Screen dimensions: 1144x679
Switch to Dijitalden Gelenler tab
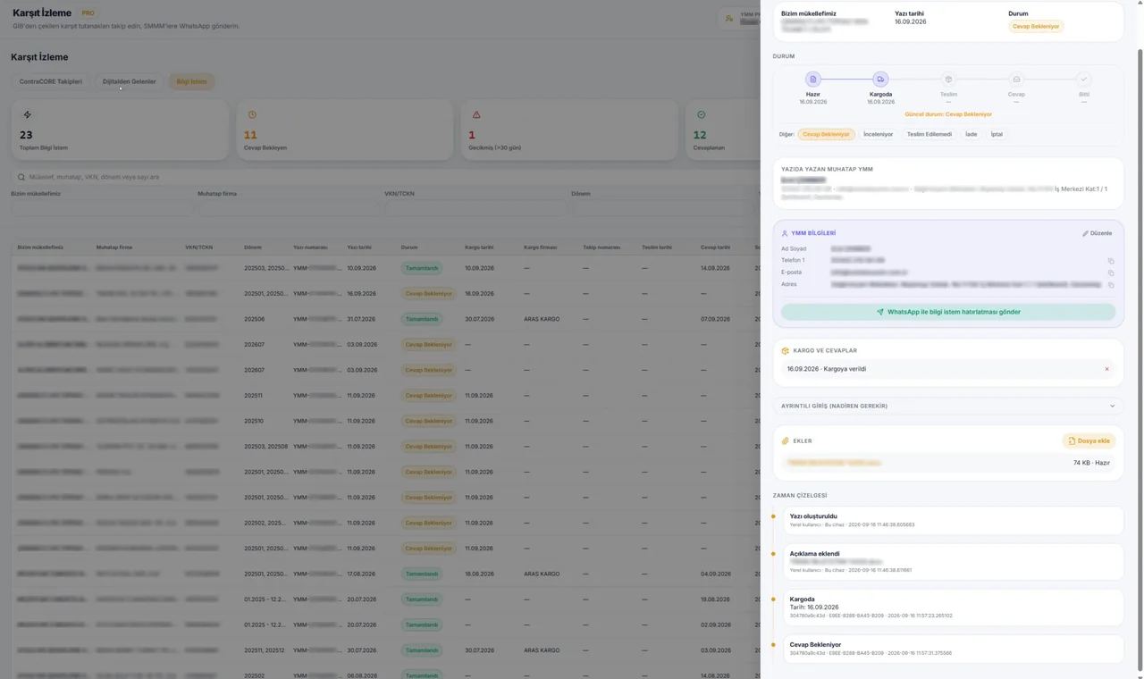point(129,81)
